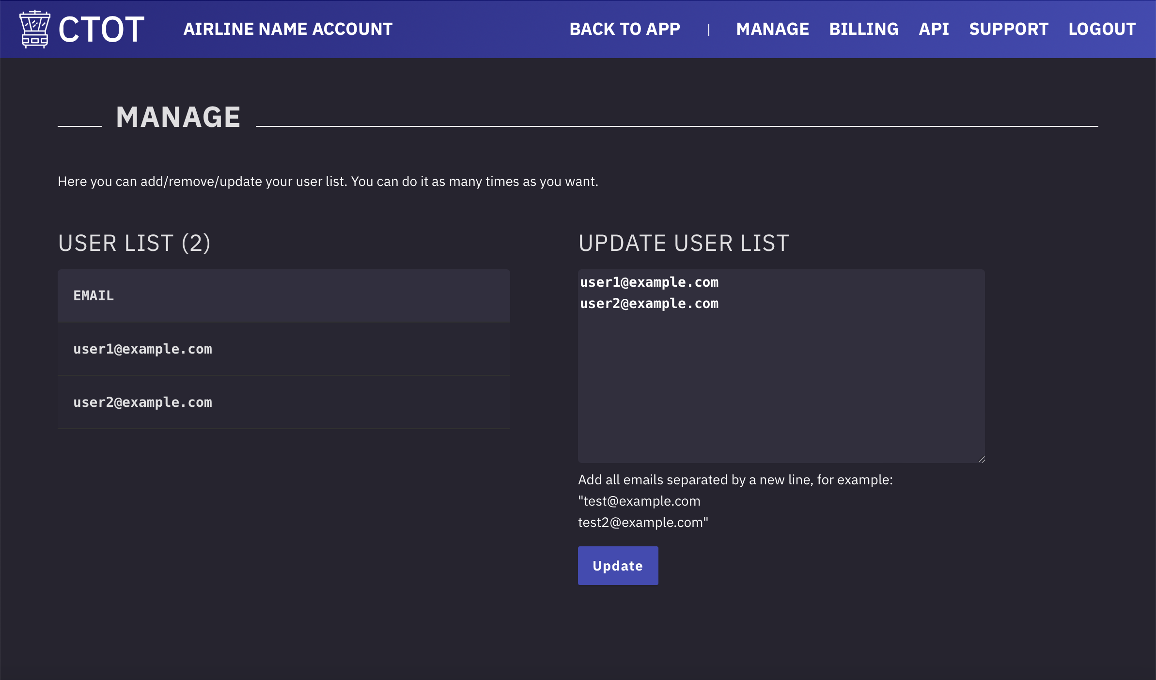Click the USER LIST (2) heading
This screenshot has height=680, width=1156.
135,243
